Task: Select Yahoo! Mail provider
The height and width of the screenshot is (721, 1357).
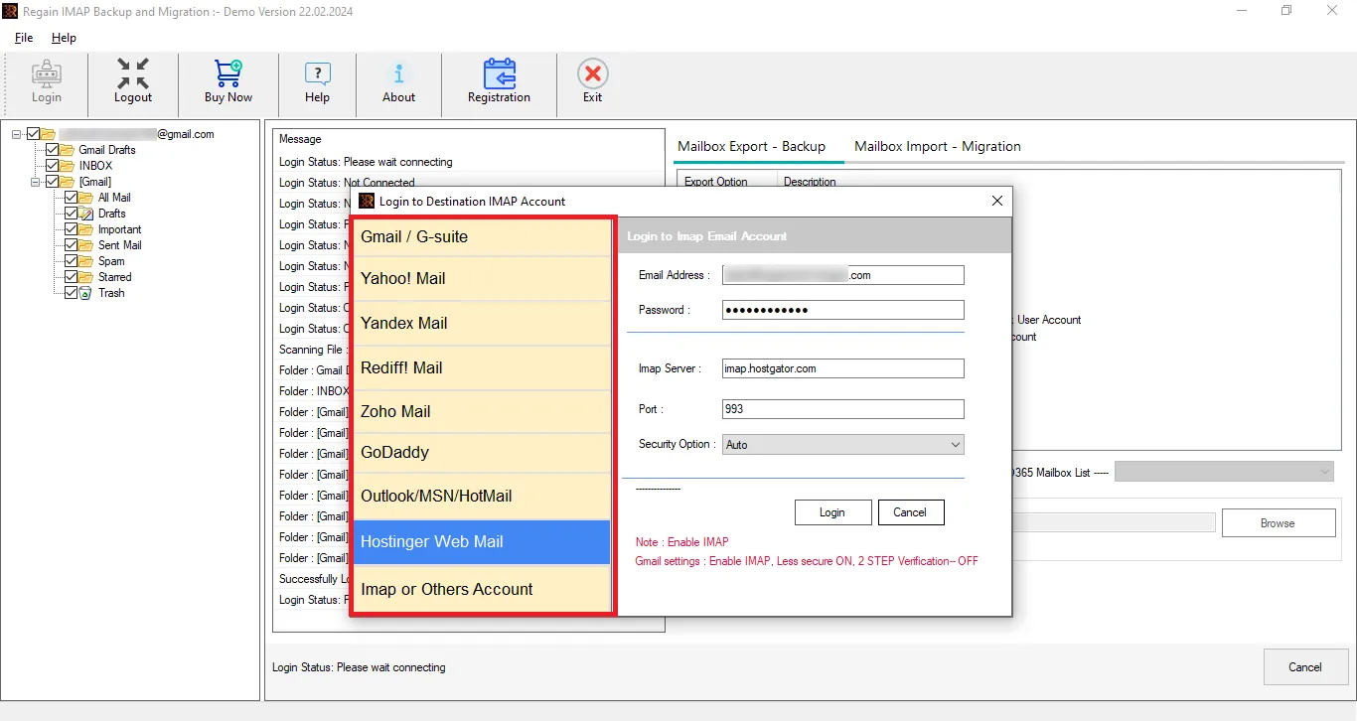Action: click(x=482, y=279)
